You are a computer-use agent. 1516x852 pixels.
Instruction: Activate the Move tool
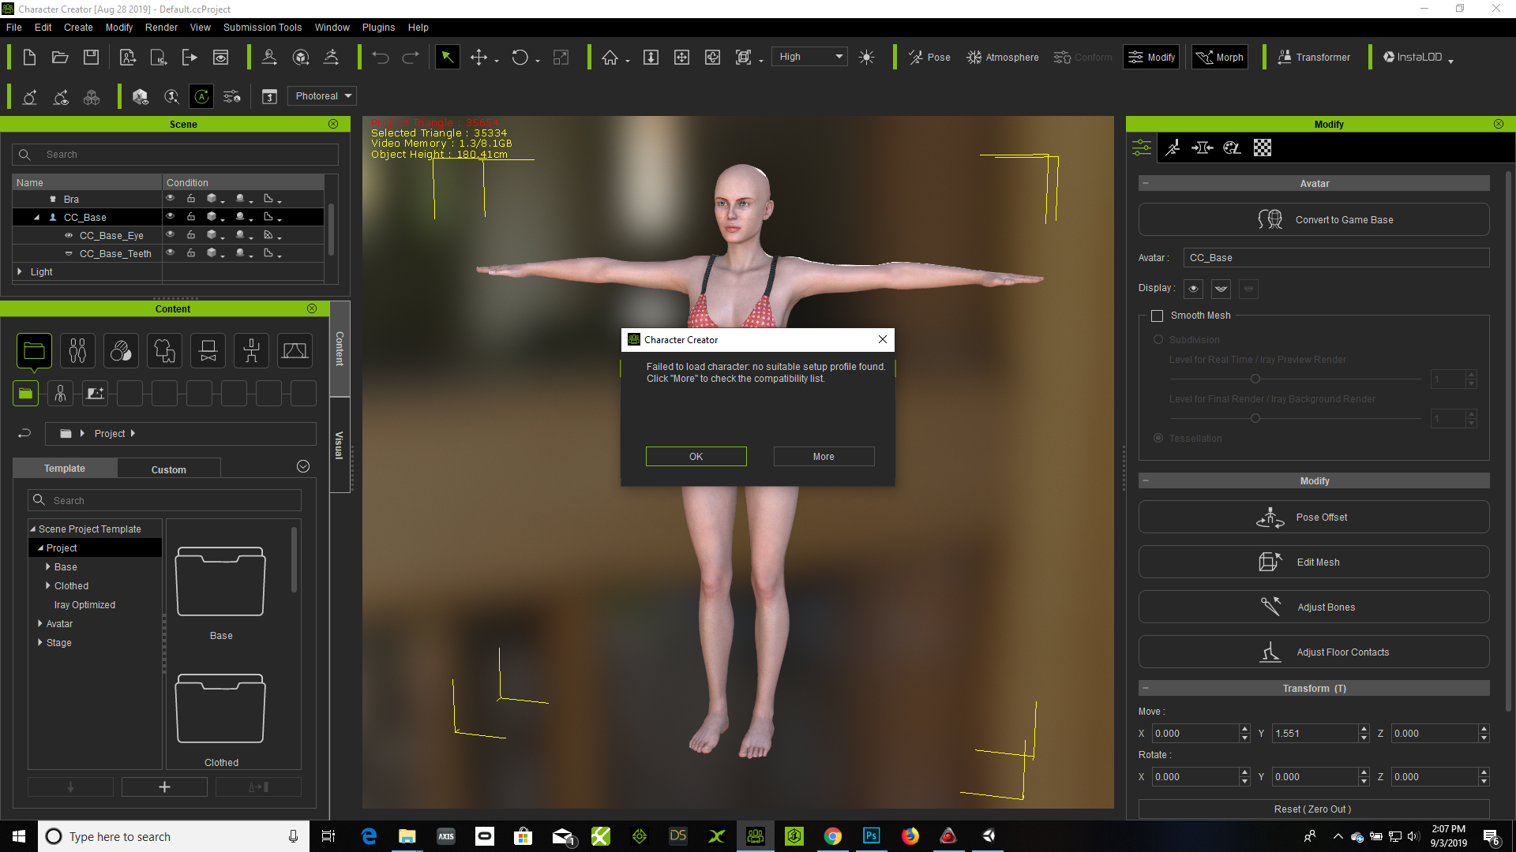(x=478, y=57)
